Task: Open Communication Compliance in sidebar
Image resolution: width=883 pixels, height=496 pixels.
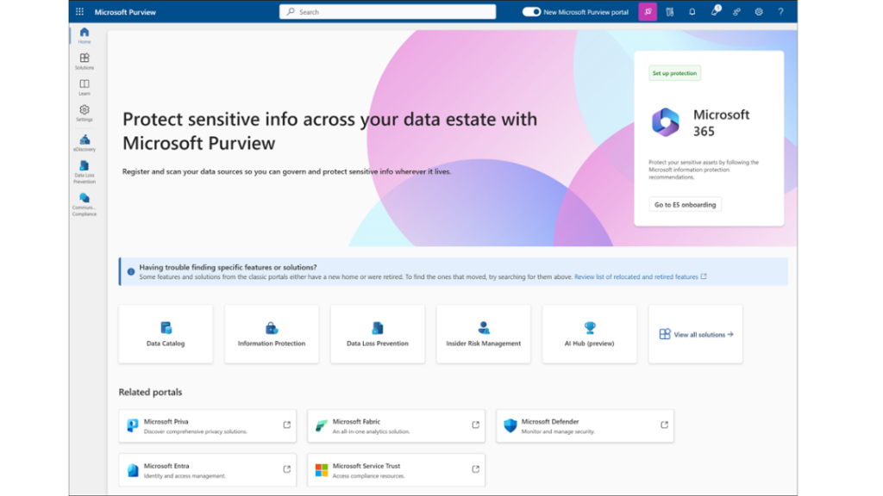Action: coord(84,205)
